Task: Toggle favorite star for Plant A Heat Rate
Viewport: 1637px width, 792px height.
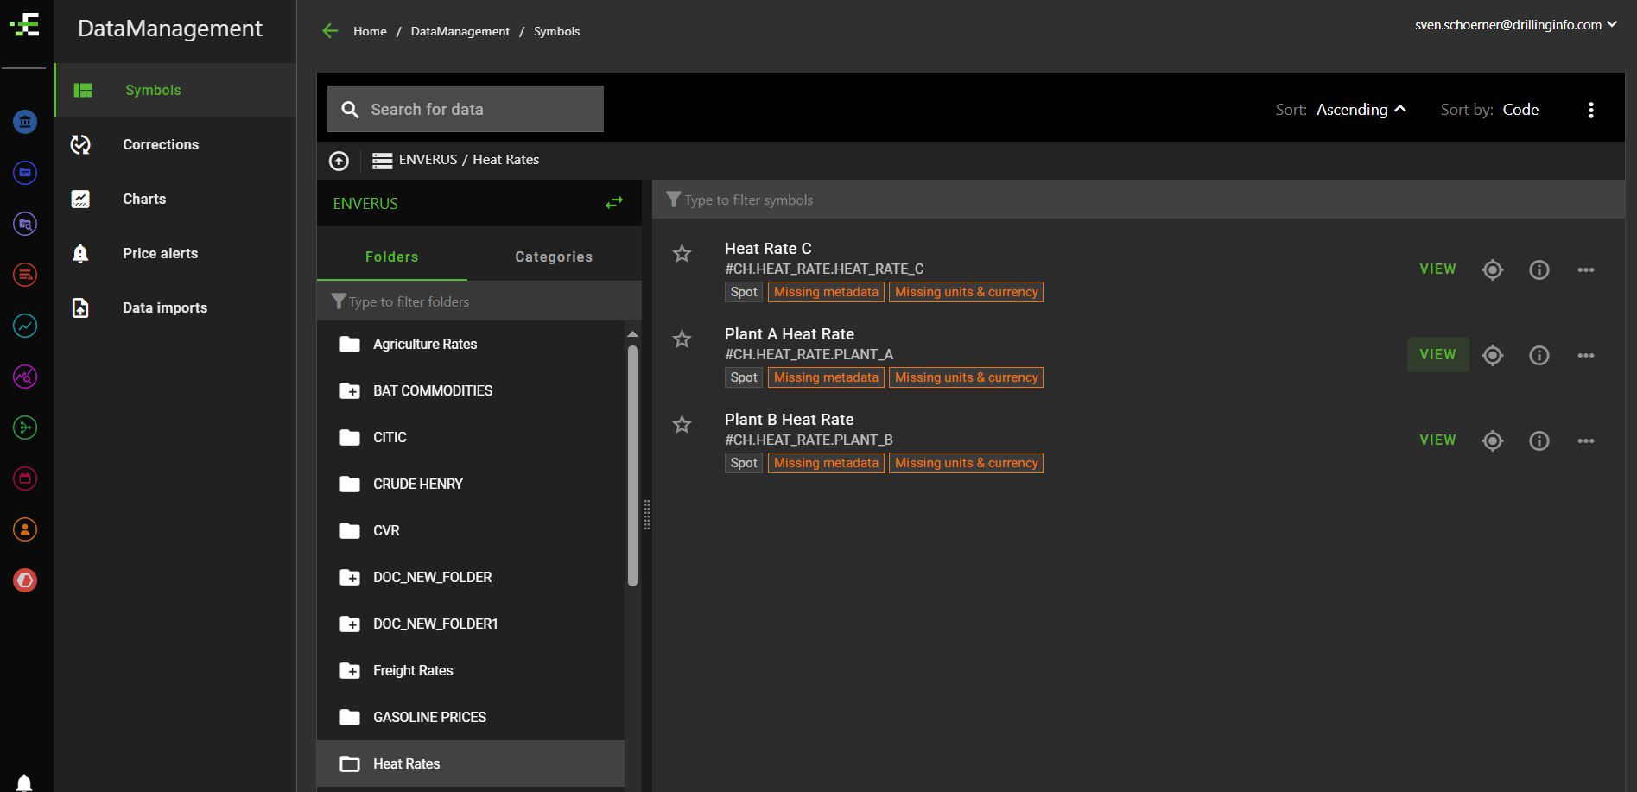Action: (682, 339)
